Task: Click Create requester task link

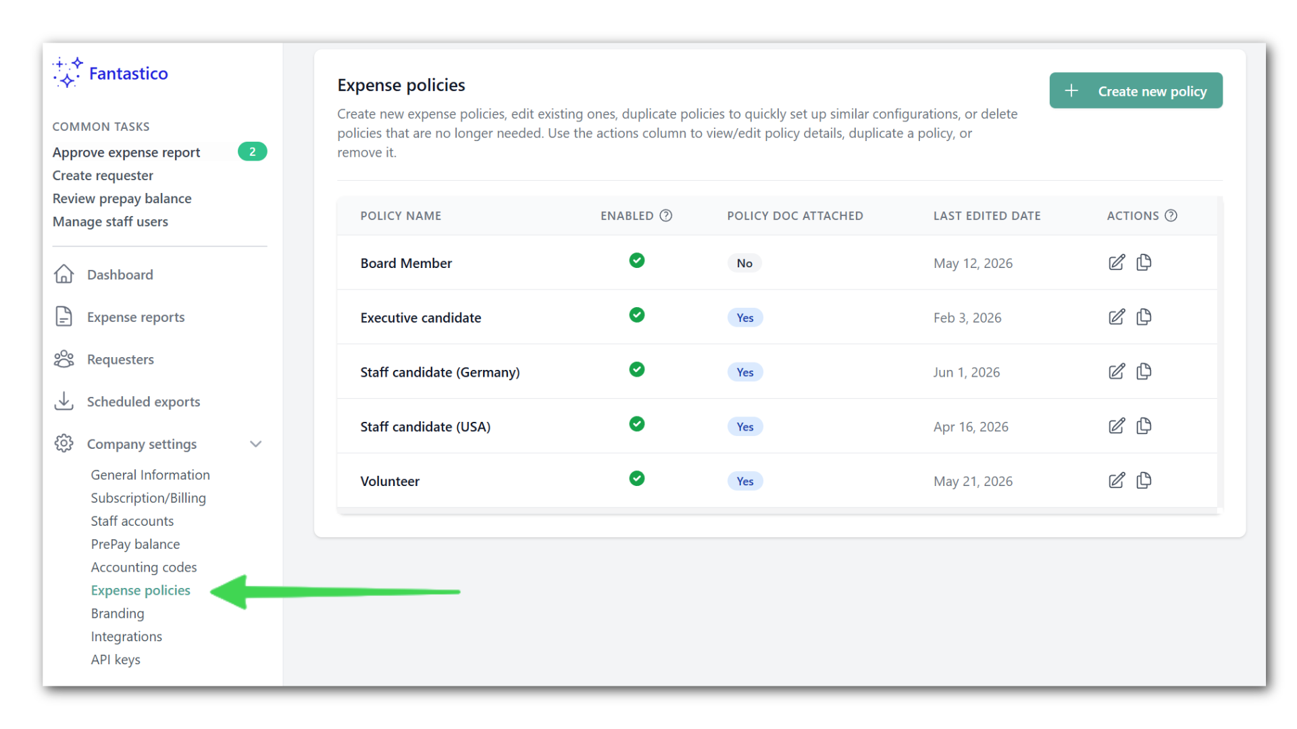Action: (x=103, y=175)
